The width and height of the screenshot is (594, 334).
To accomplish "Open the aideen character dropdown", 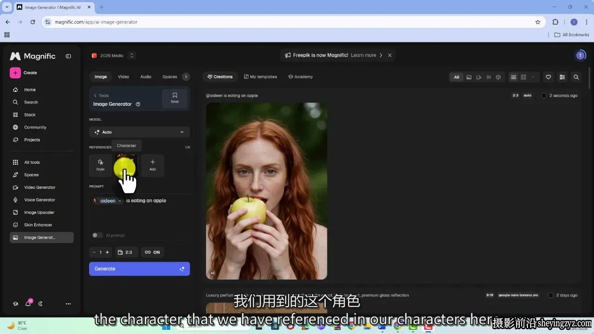I will click(108, 201).
